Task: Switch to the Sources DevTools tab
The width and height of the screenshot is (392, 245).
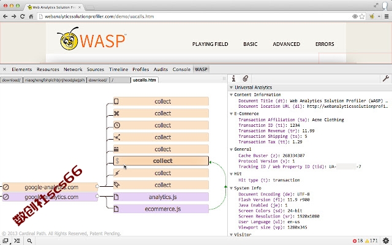Action: pyautogui.click(x=96, y=69)
